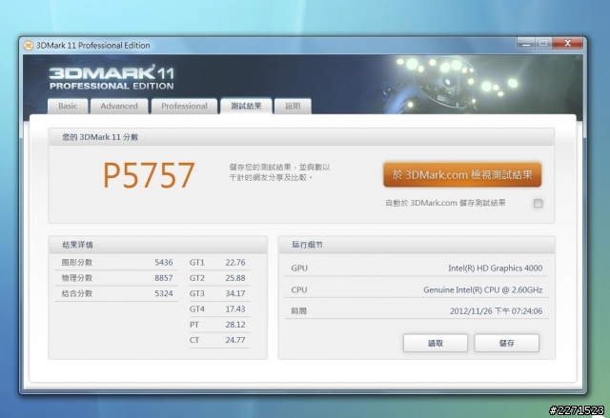
Task: Click the orange 3DMark.com view results button
Action: point(462,175)
